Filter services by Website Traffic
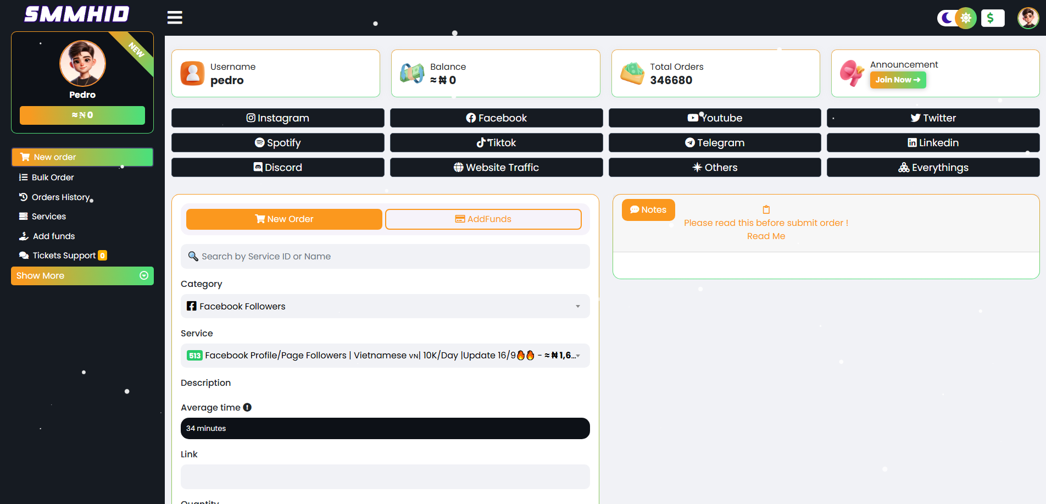The image size is (1046, 504). (x=496, y=167)
